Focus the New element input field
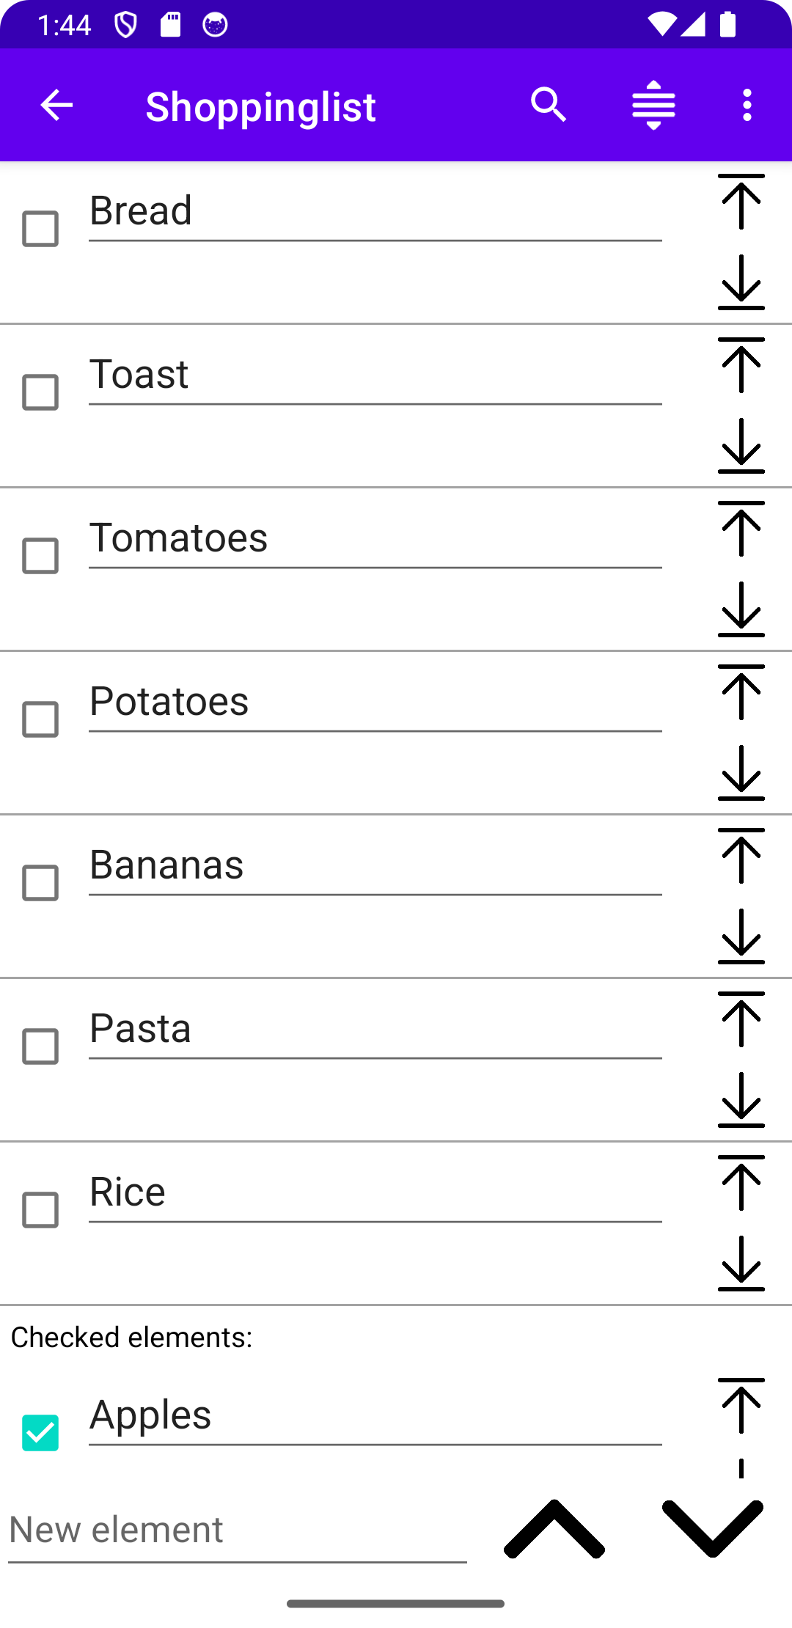 pos(237,1530)
